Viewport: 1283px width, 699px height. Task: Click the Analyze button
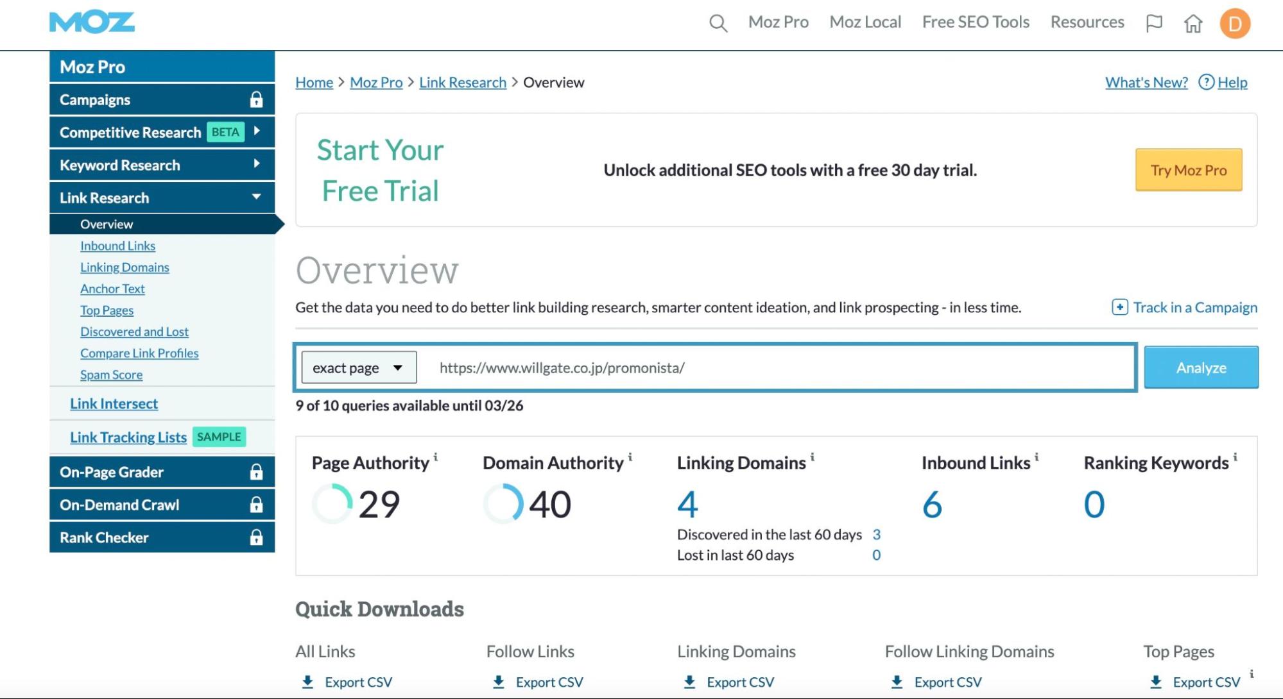(x=1200, y=367)
